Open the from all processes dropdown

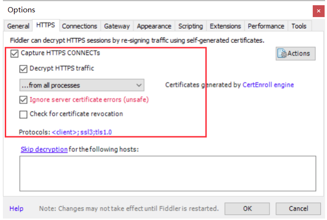click(82, 85)
